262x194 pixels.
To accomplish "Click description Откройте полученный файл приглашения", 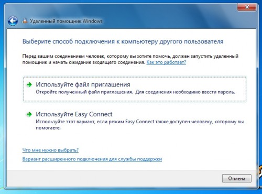I will coord(135,92).
